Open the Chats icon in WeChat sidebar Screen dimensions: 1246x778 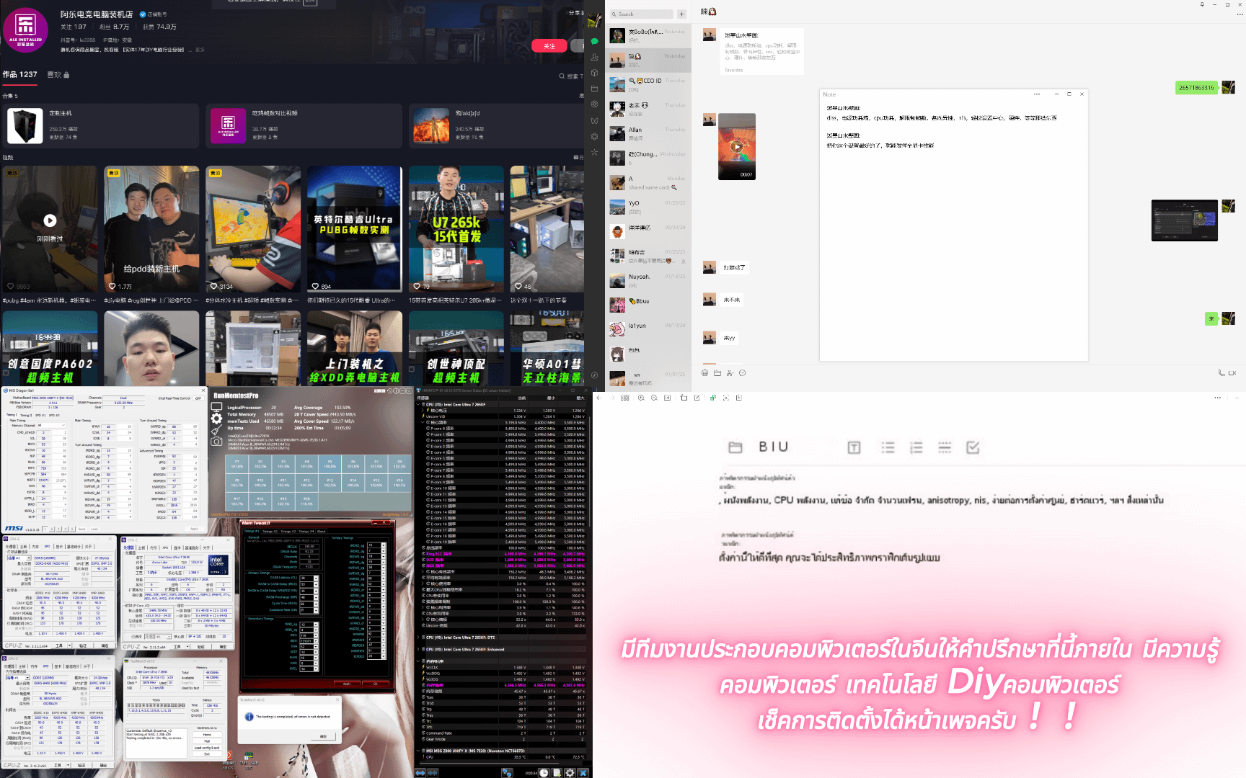coord(594,41)
